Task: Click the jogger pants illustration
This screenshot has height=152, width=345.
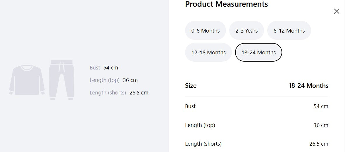Action: 62,80
